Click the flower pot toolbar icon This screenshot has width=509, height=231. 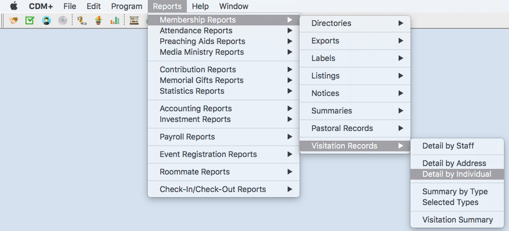pos(99,20)
